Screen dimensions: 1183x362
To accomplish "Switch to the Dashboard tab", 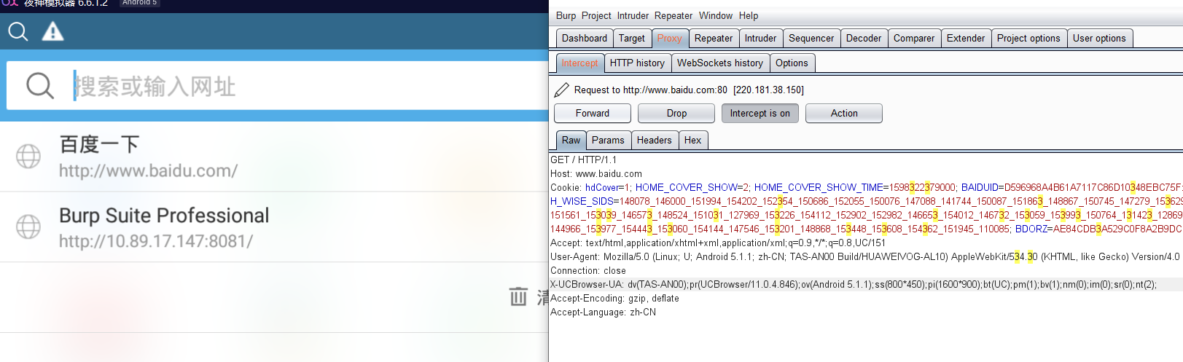I will [x=585, y=38].
